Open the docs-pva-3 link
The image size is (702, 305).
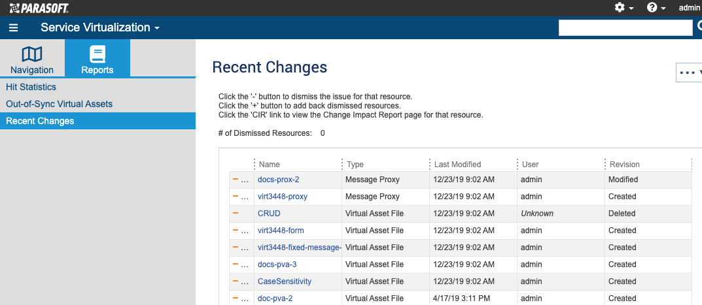(x=277, y=265)
